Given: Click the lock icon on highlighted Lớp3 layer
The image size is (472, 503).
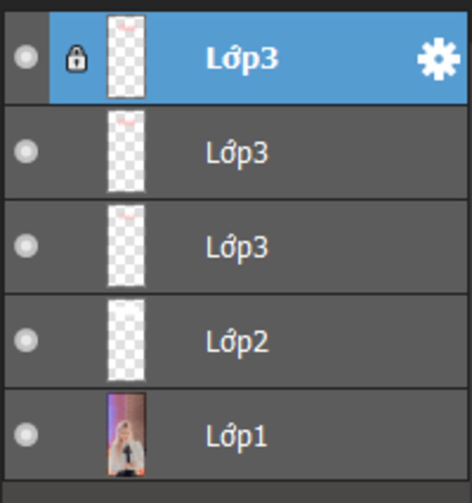Looking at the screenshot, I should (77, 59).
